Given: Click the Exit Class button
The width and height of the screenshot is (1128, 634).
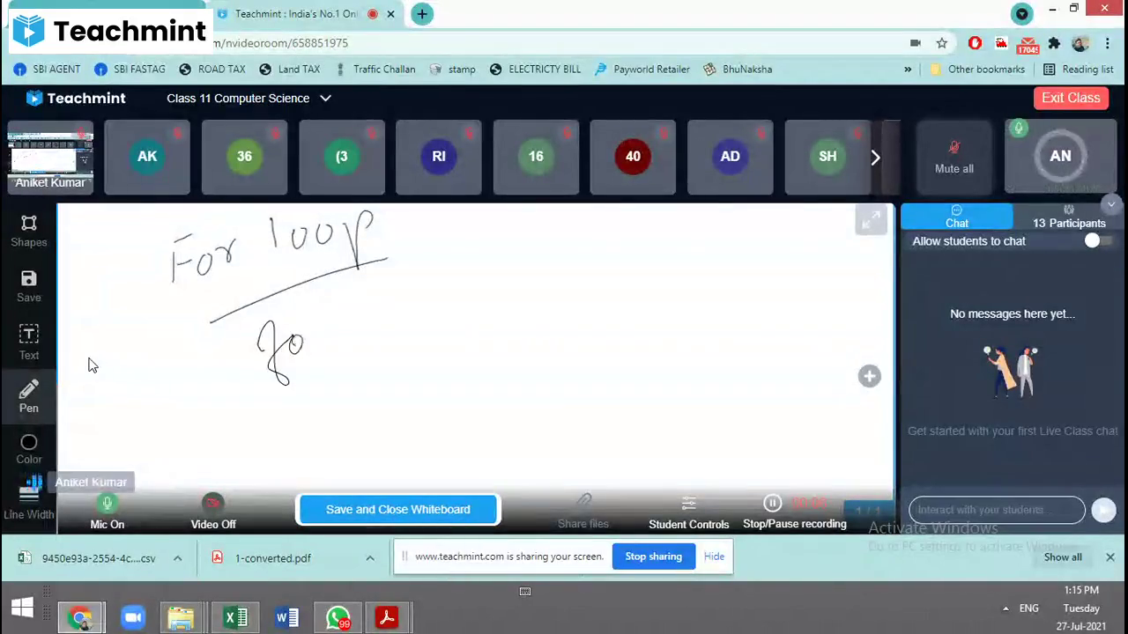Looking at the screenshot, I should click(1071, 98).
